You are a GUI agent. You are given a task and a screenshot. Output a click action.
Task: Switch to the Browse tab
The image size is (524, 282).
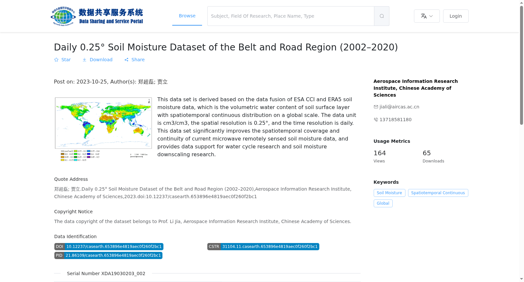[187, 16]
